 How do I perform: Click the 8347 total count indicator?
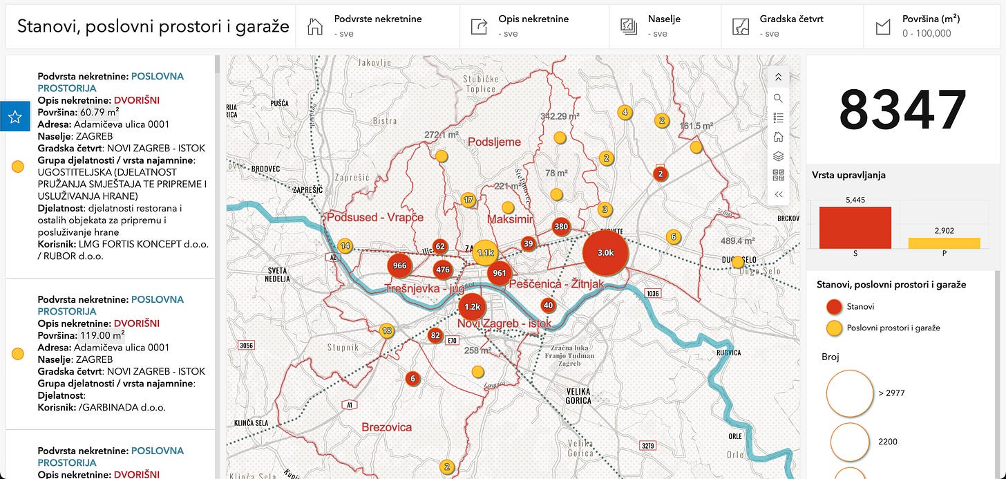coord(902,109)
